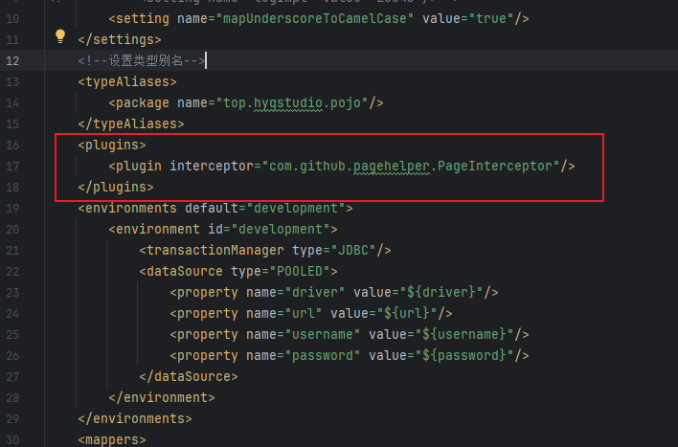This screenshot has width=678, height=447.
Task: Click line number 19 in gutter
Action: pyautogui.click(x=12, y=209)
